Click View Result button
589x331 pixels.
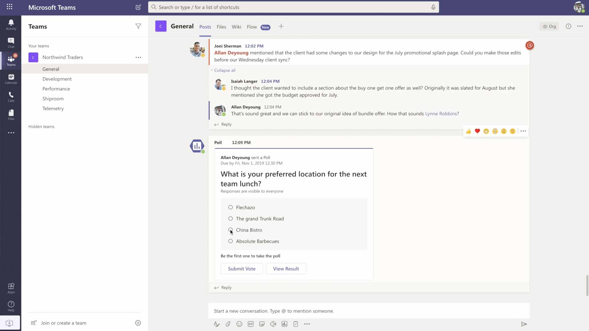286,269
